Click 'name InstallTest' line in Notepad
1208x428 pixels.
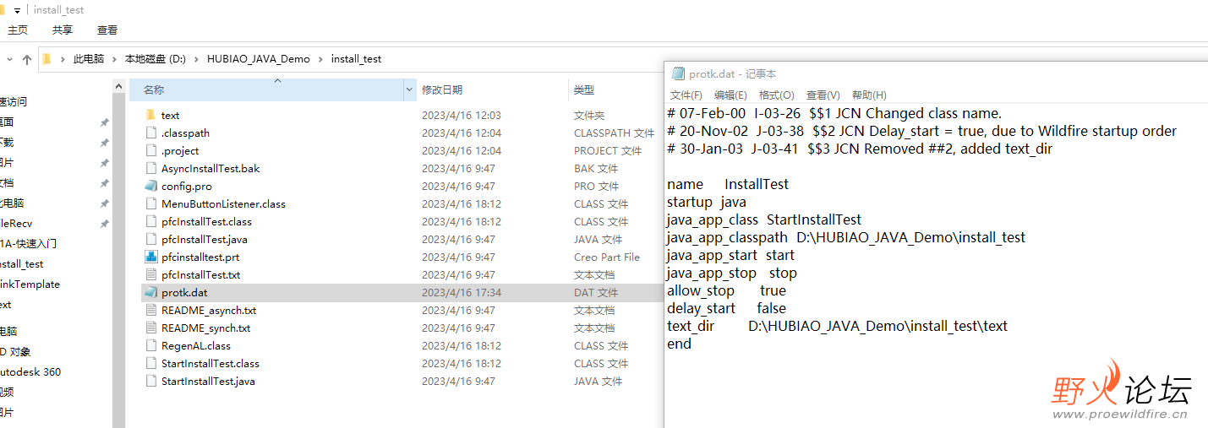point(728,184)
